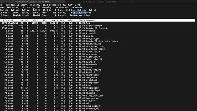
Task: Click the TIME+ column header
Action: (x=82, y=20)
